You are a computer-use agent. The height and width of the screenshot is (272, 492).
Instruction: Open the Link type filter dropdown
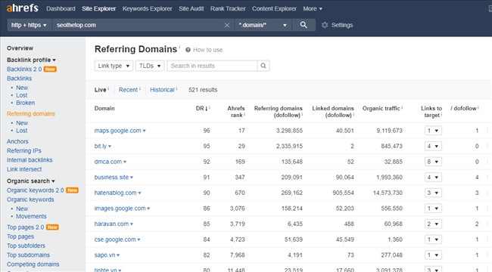114,66
